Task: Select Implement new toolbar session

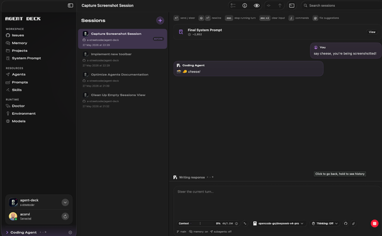Action: pos(122,59)
